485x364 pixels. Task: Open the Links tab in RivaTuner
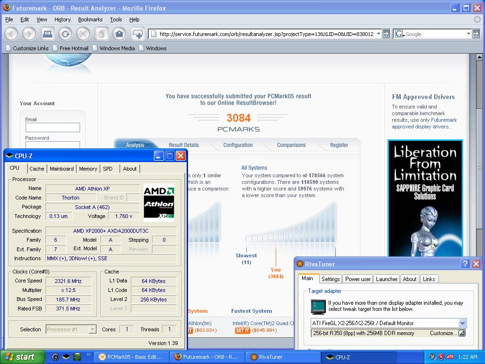pos(429,279)
